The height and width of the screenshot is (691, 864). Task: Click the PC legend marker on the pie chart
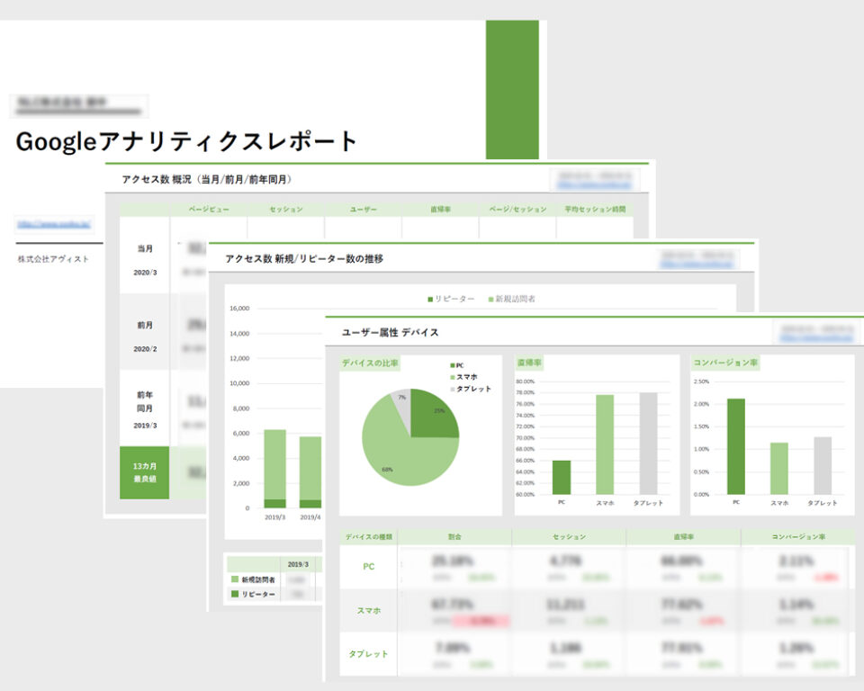coord(452,366)
